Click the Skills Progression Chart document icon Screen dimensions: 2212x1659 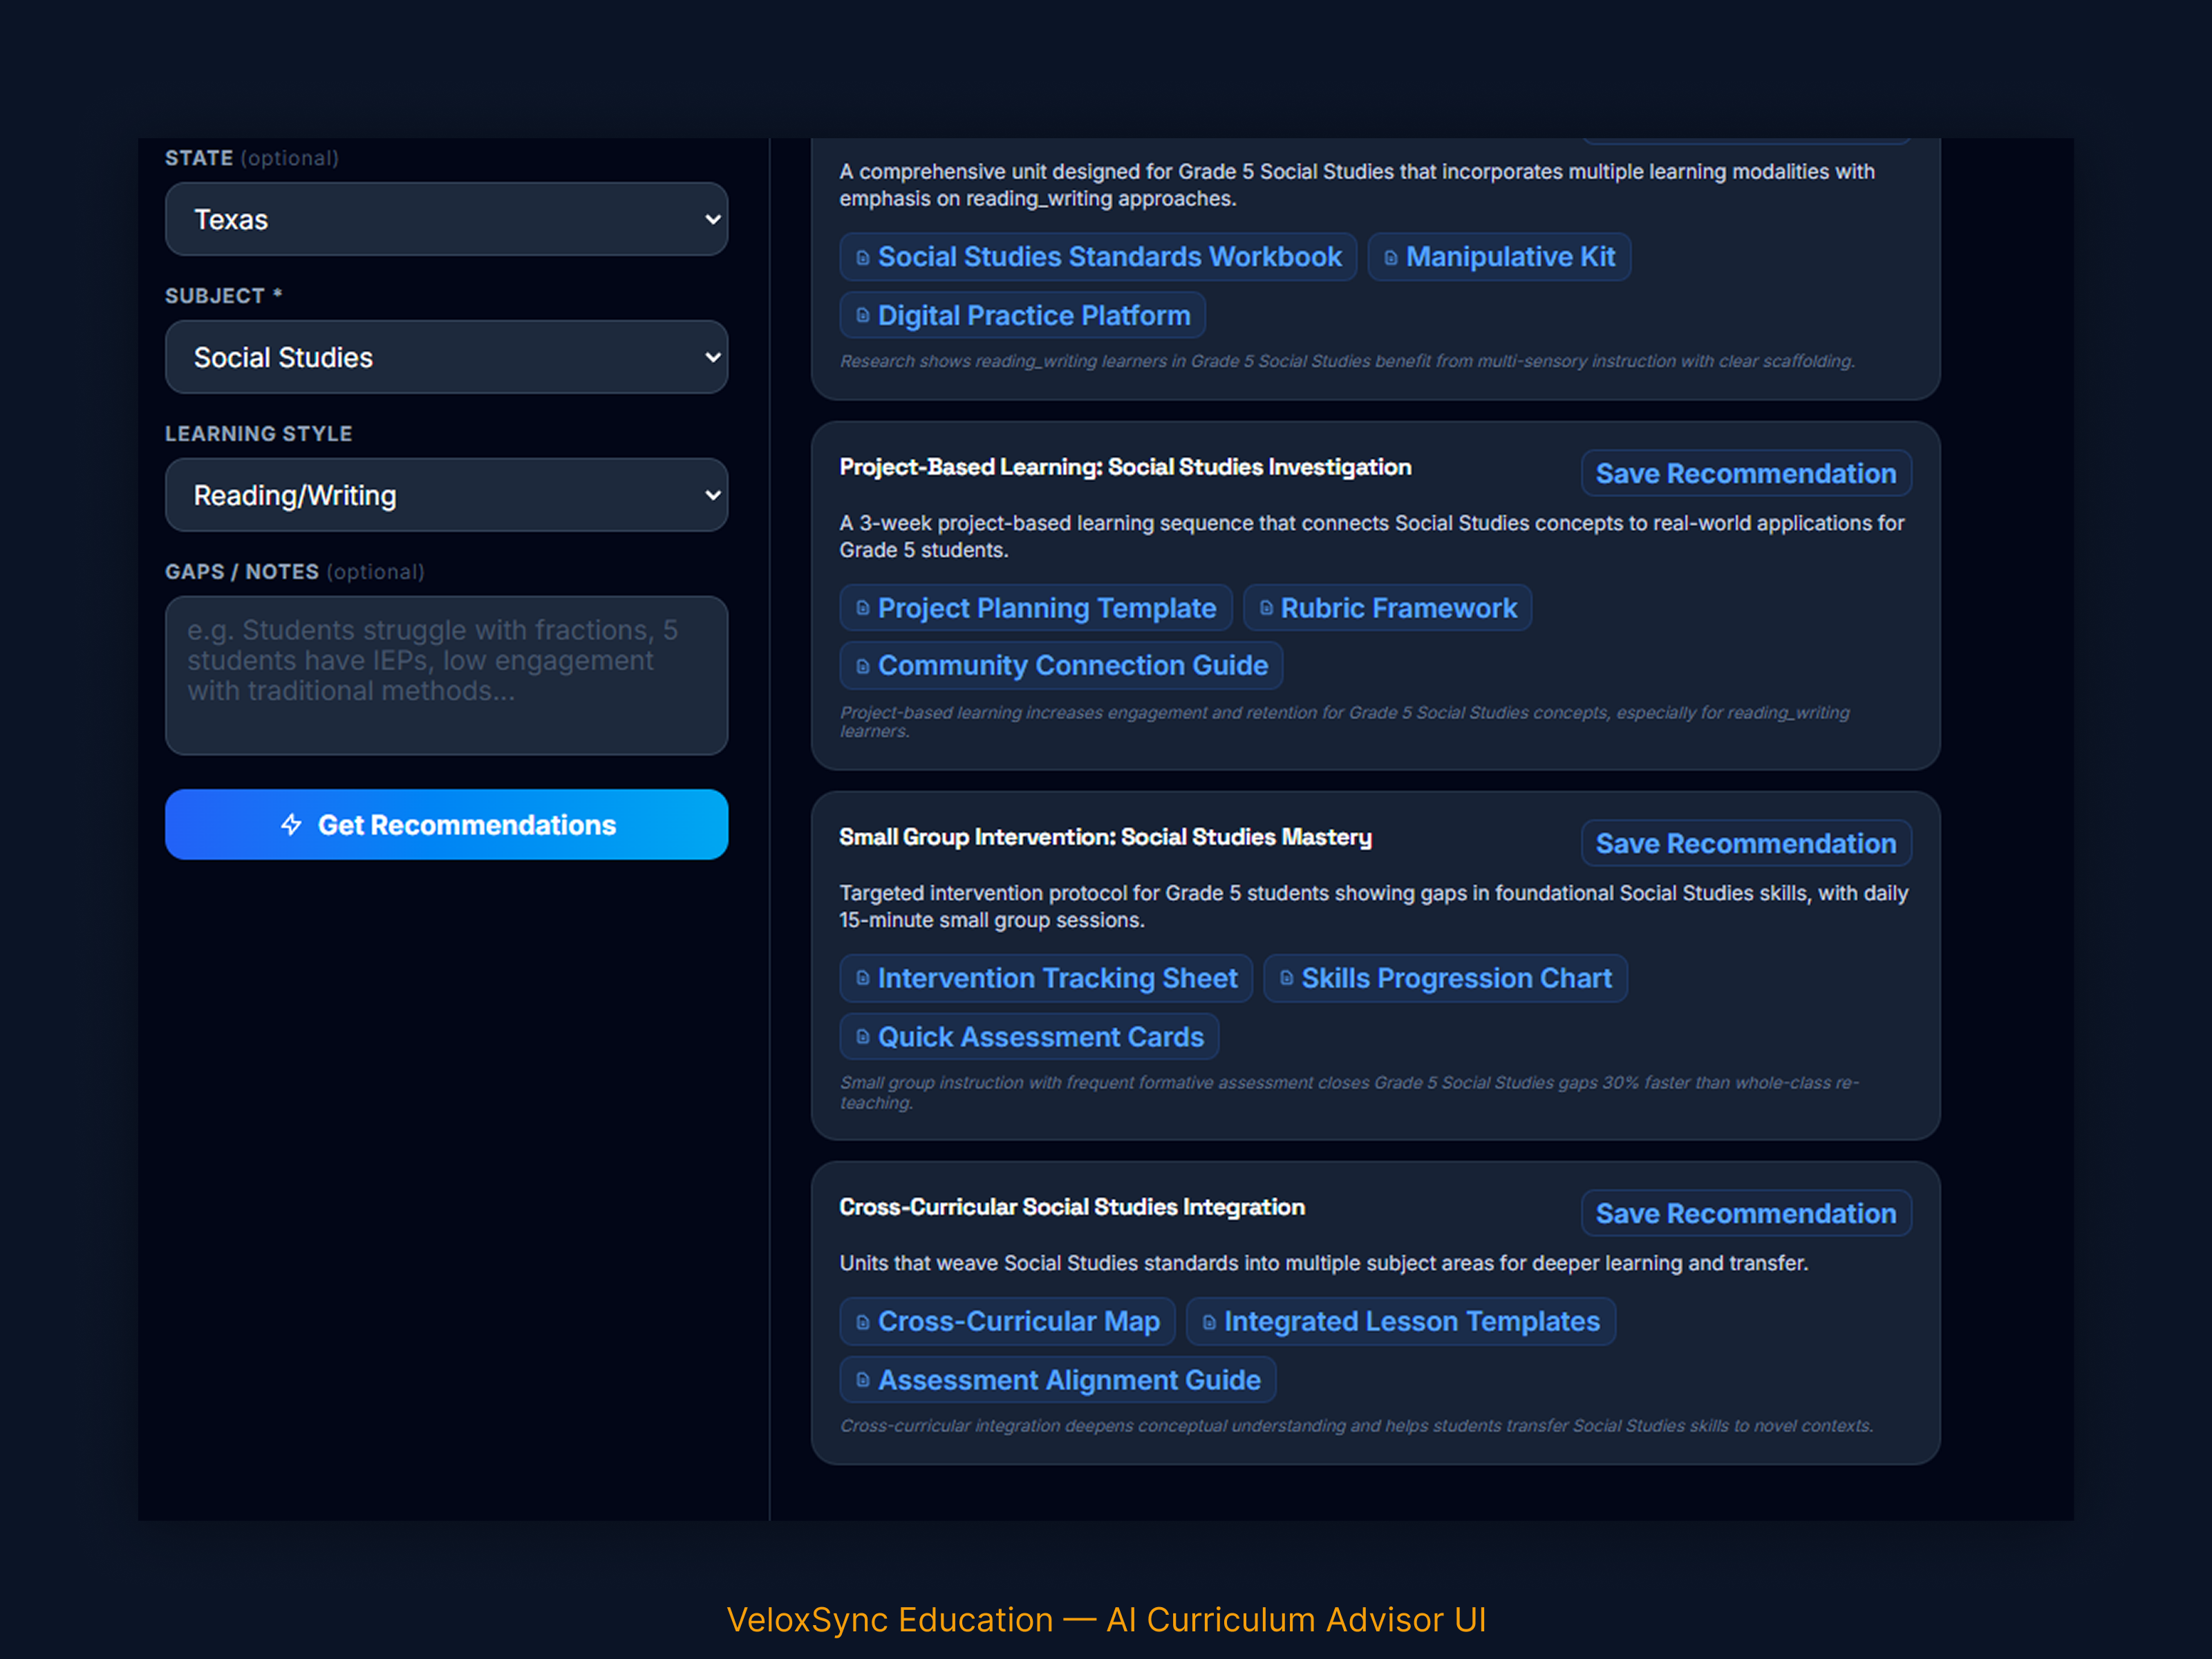pos(1286,978)
